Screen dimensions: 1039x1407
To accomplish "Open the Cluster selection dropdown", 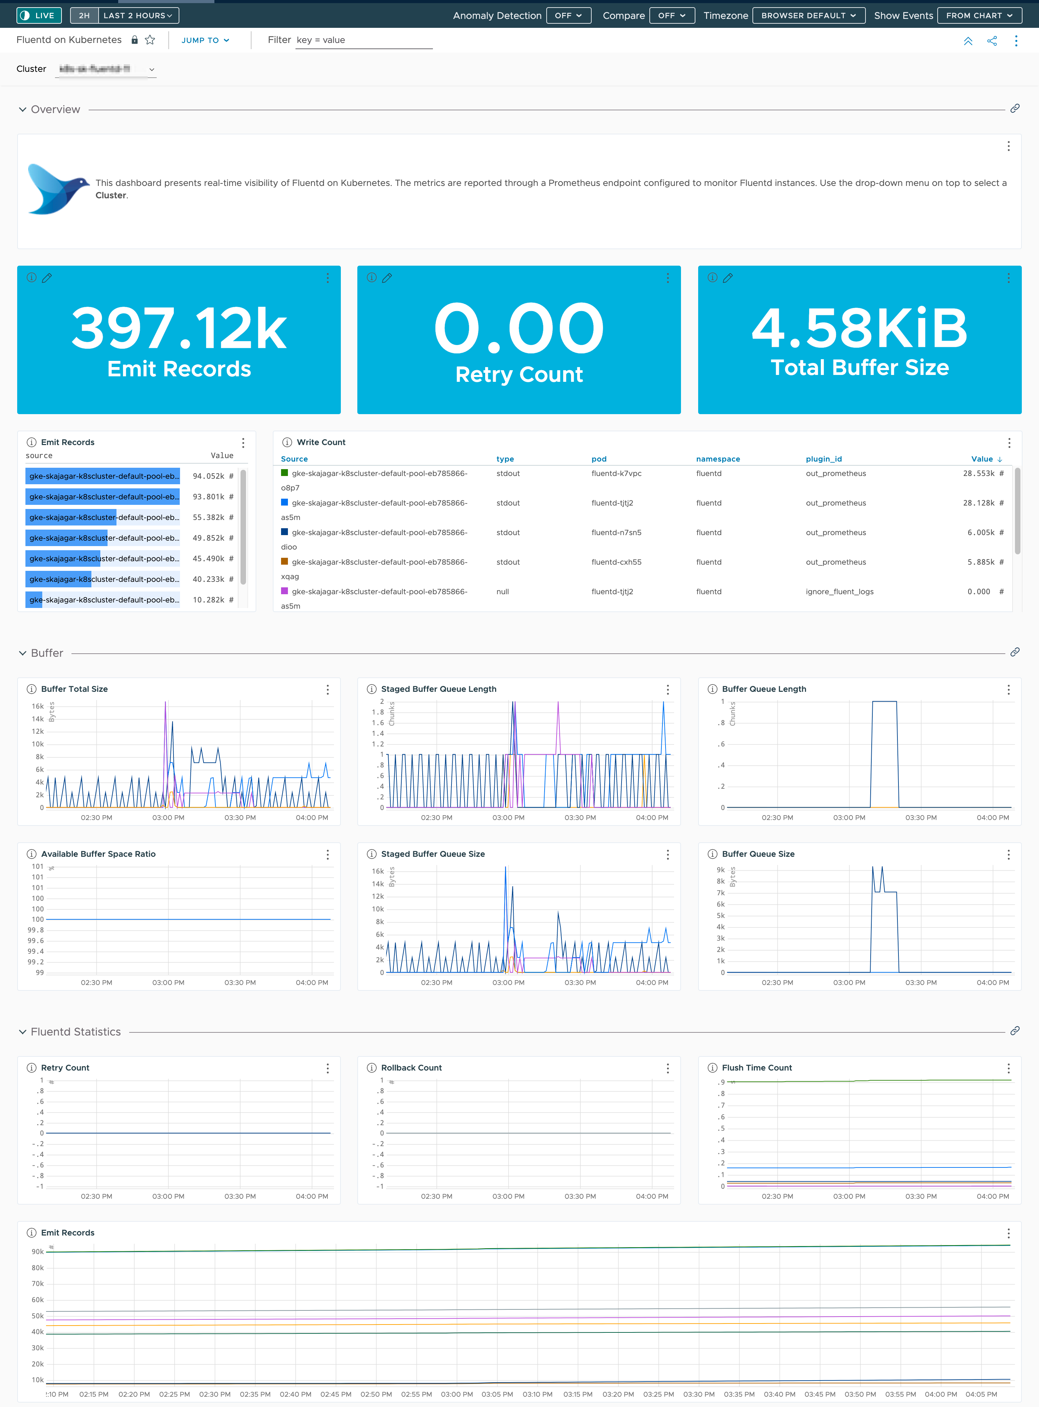I will coord(106,69).
